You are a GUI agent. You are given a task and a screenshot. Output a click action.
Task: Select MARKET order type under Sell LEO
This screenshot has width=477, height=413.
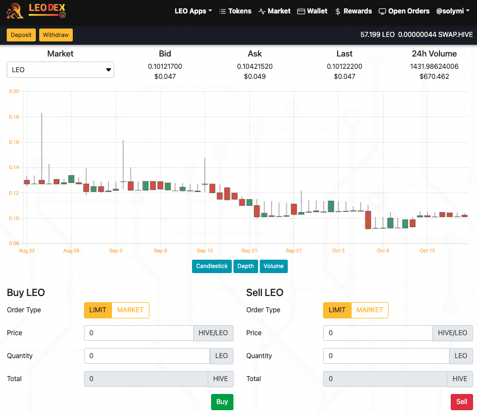click(x=370, y=310)
